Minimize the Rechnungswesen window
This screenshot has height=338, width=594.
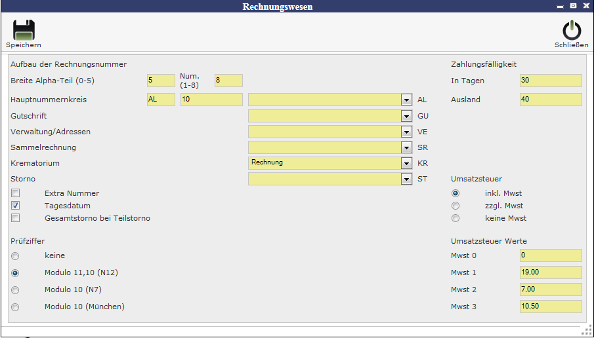pos(560,6)
